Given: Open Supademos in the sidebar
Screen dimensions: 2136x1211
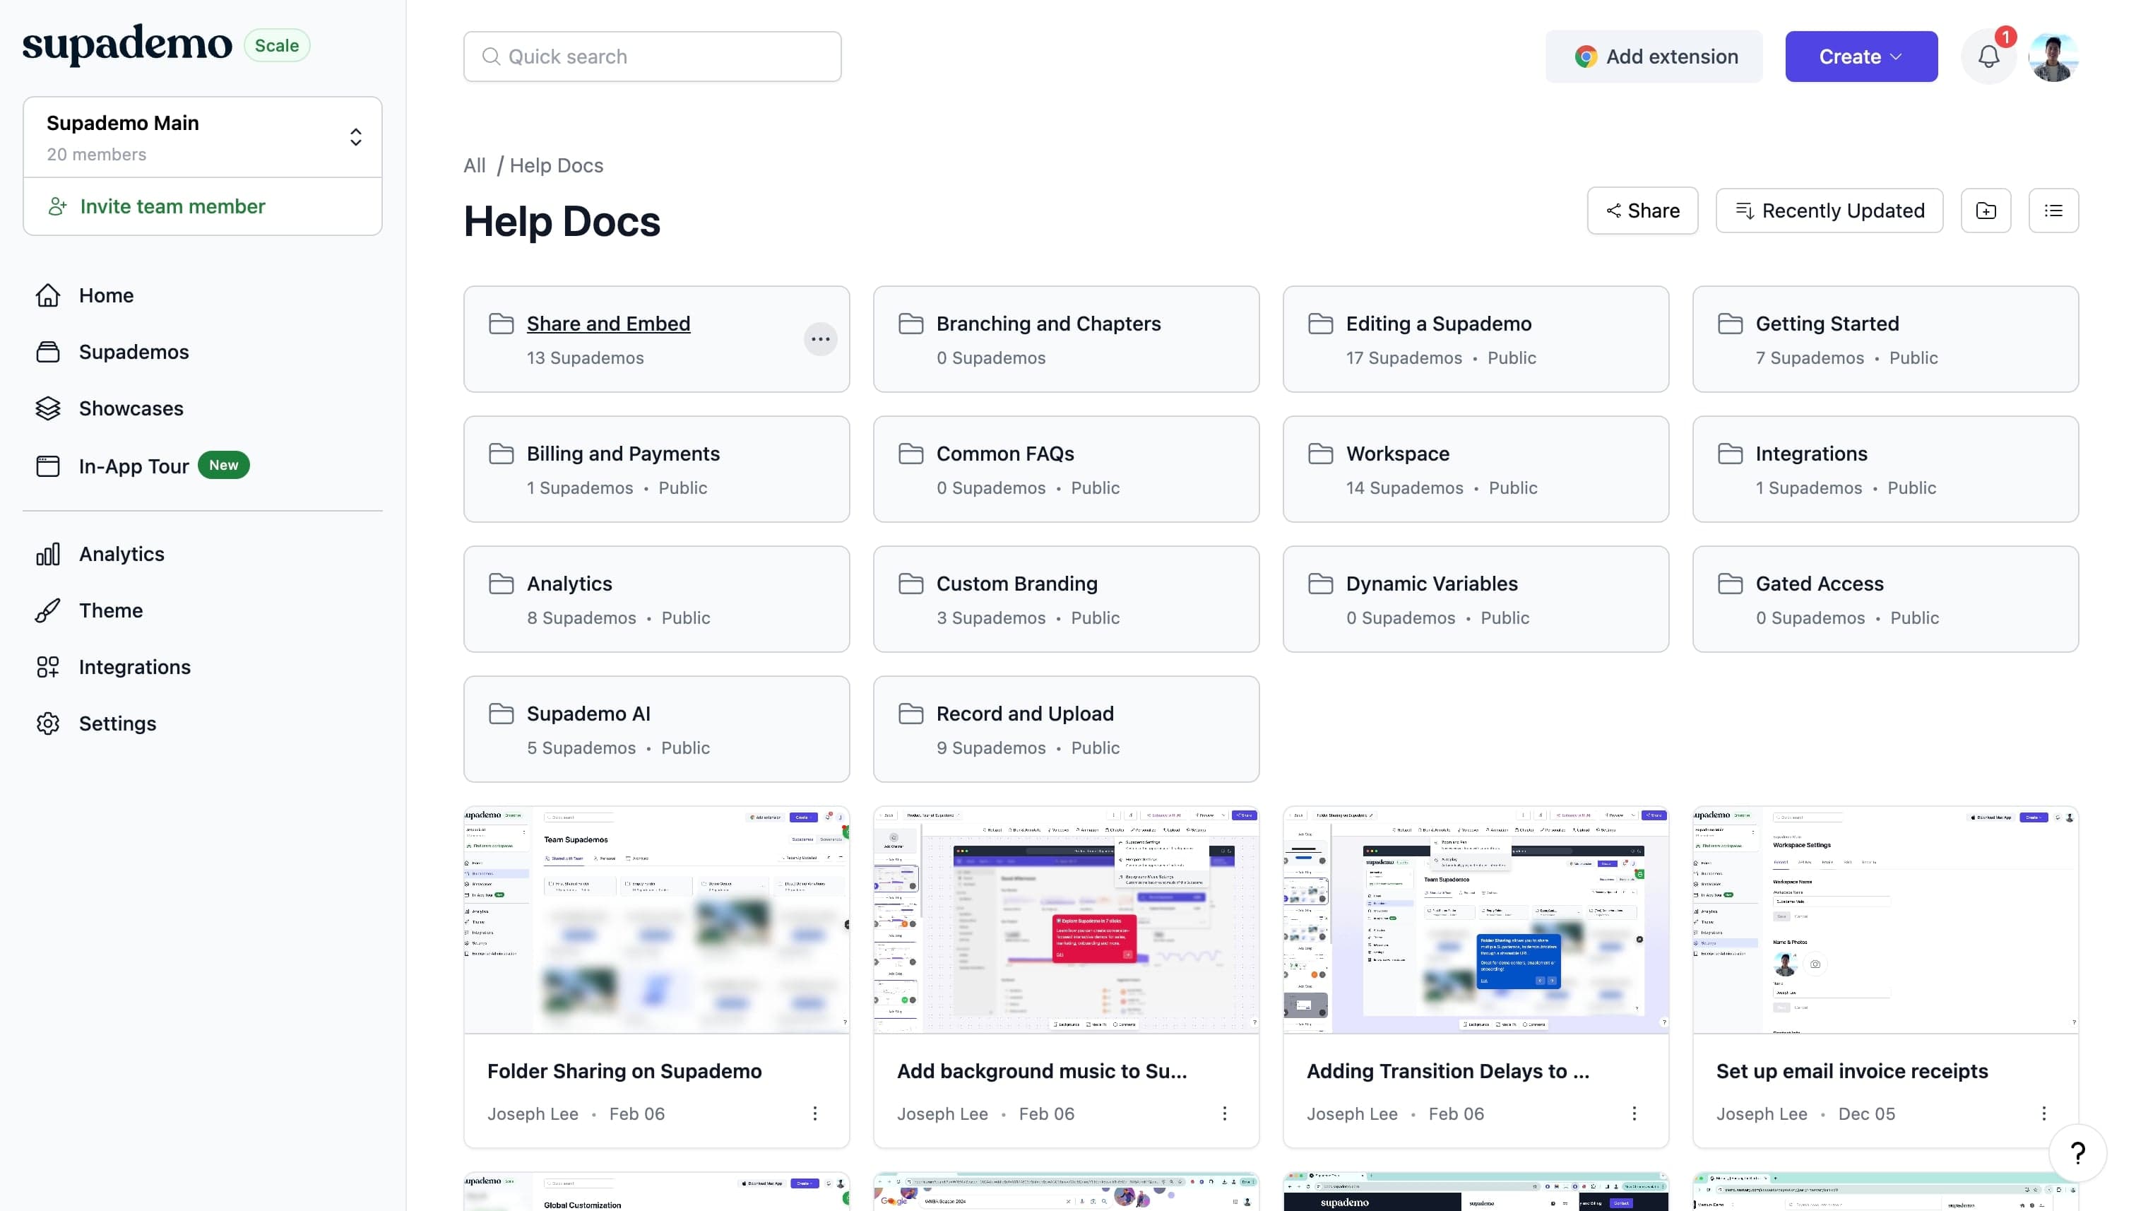Looking at the screenshot, I should tap(134, 352).
